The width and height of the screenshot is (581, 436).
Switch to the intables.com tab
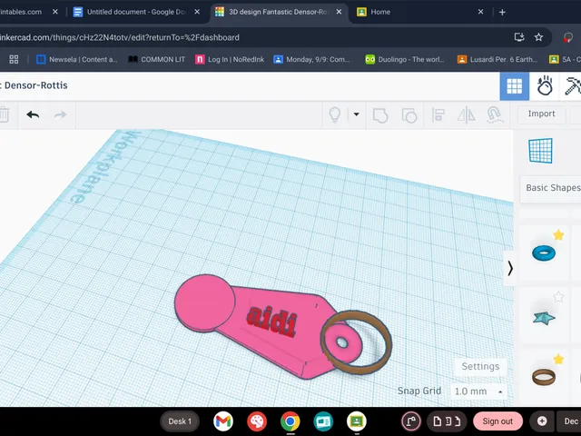point(21,12)
